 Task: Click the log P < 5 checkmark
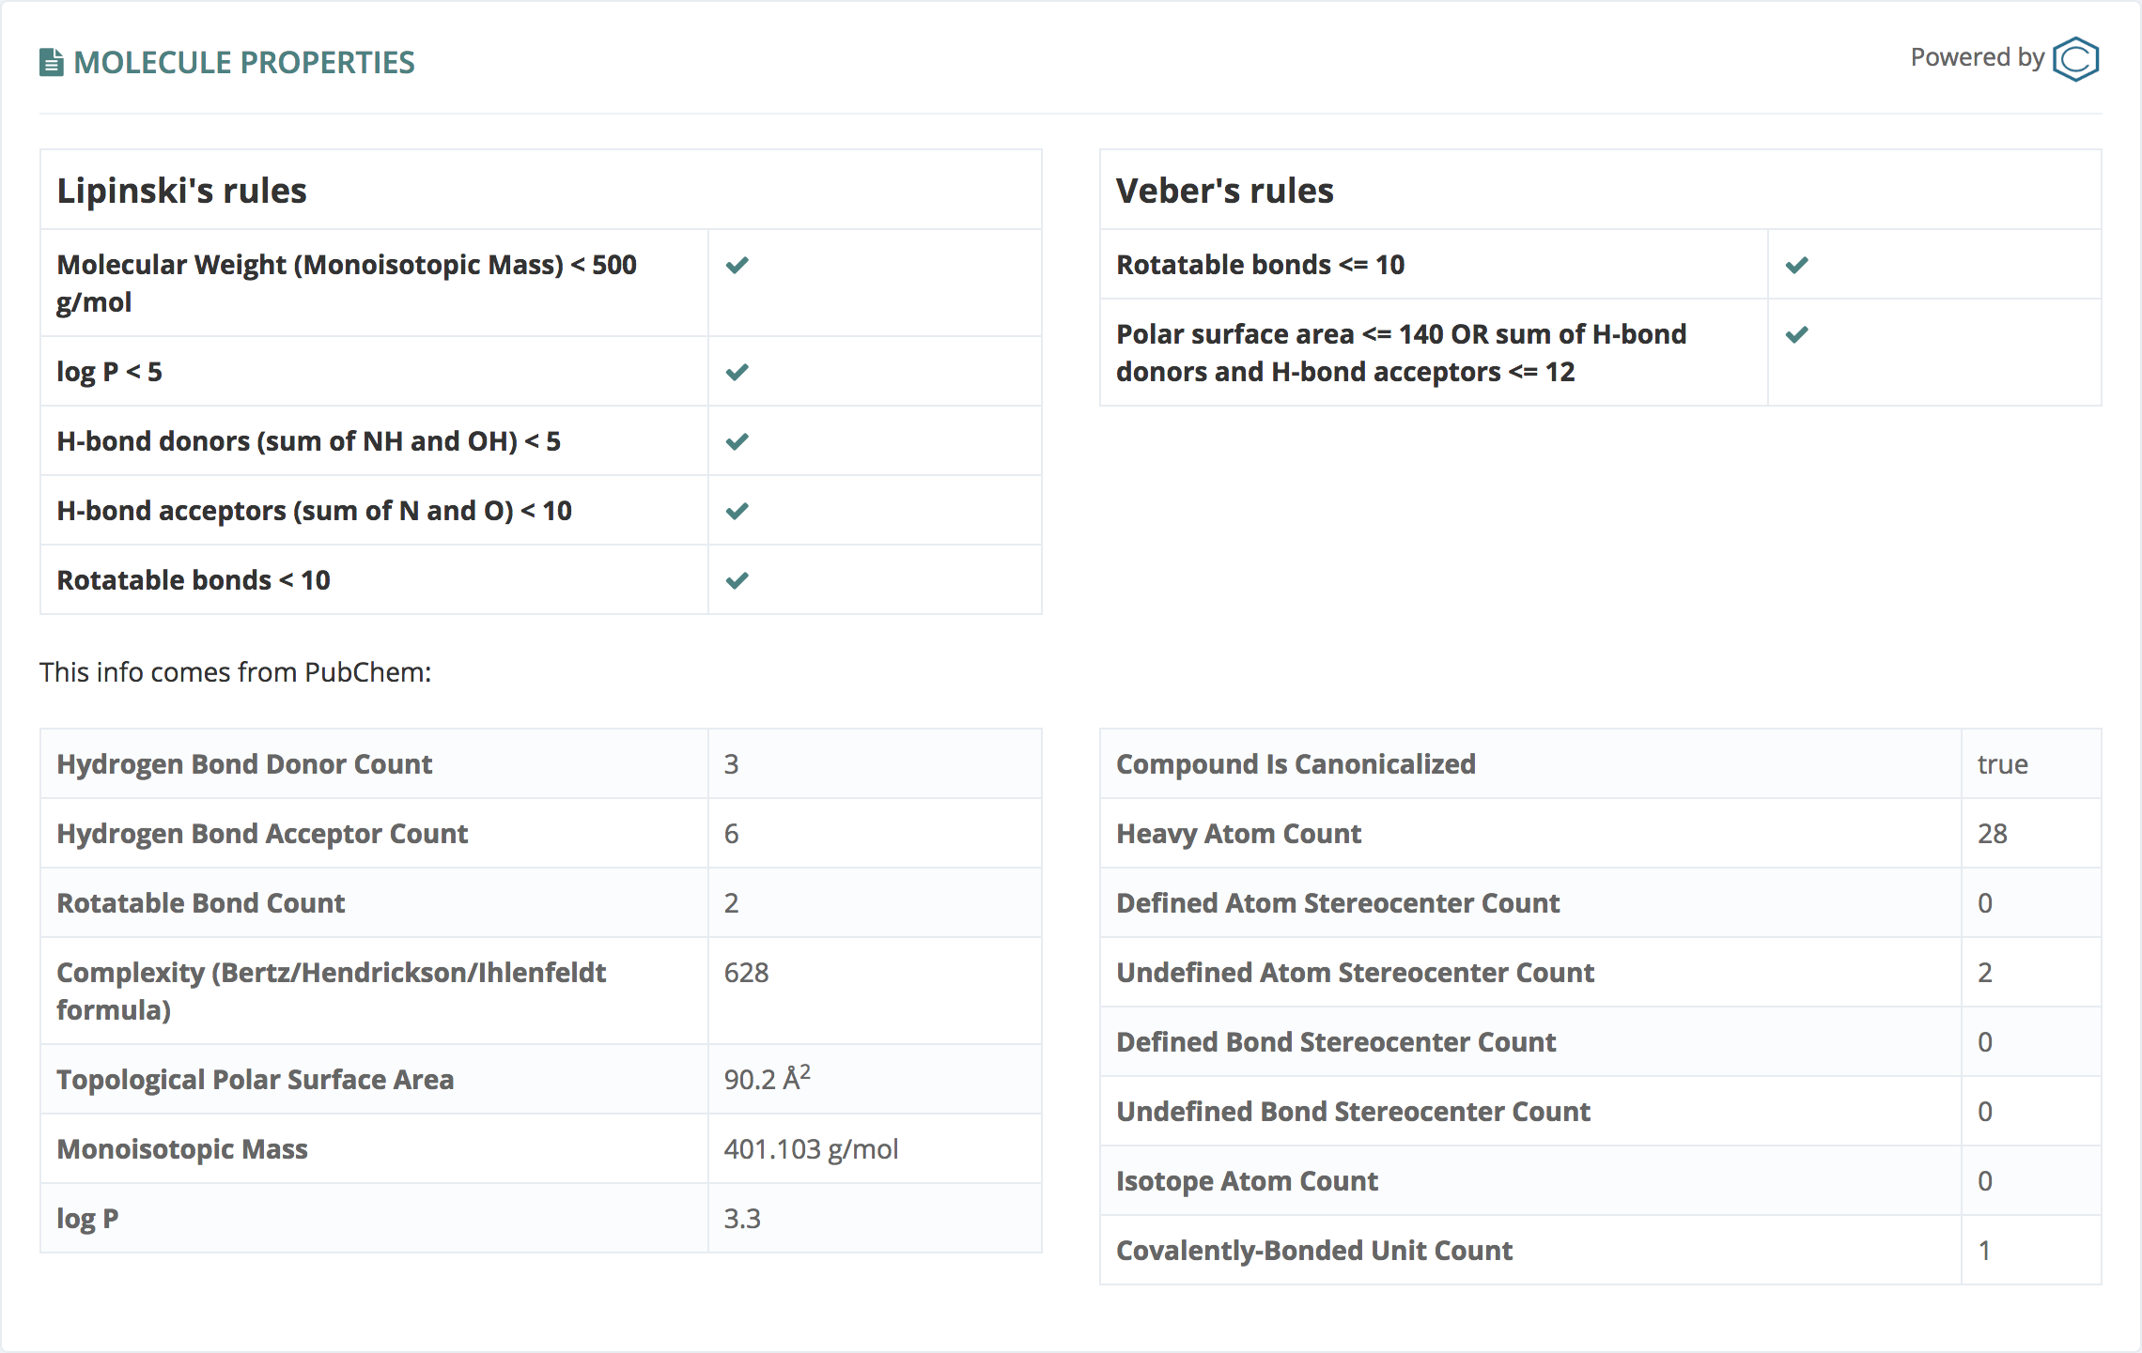pyautogui.click(x=737, y=372)
